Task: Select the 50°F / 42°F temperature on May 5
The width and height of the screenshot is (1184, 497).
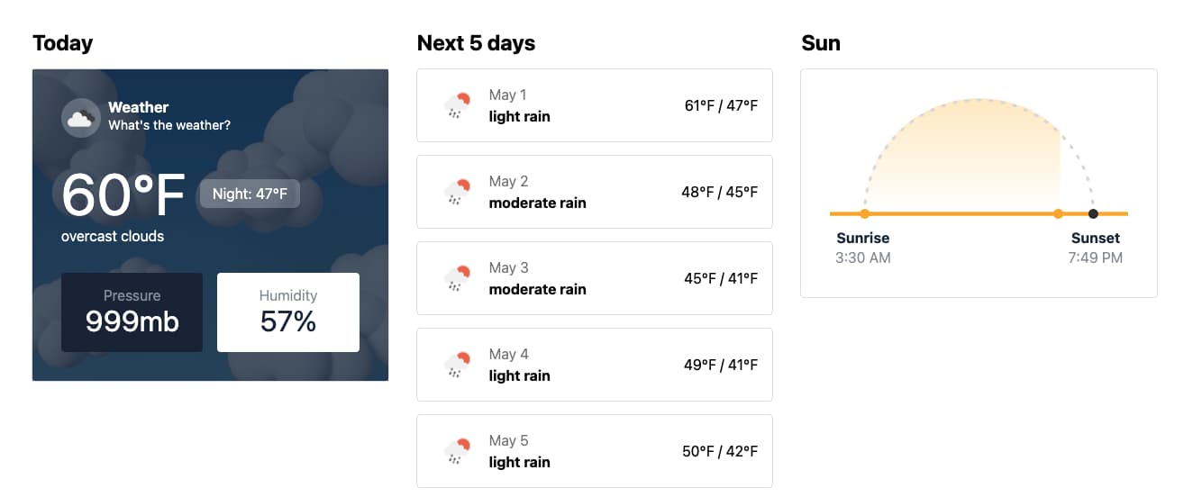Action: point(720,451)
